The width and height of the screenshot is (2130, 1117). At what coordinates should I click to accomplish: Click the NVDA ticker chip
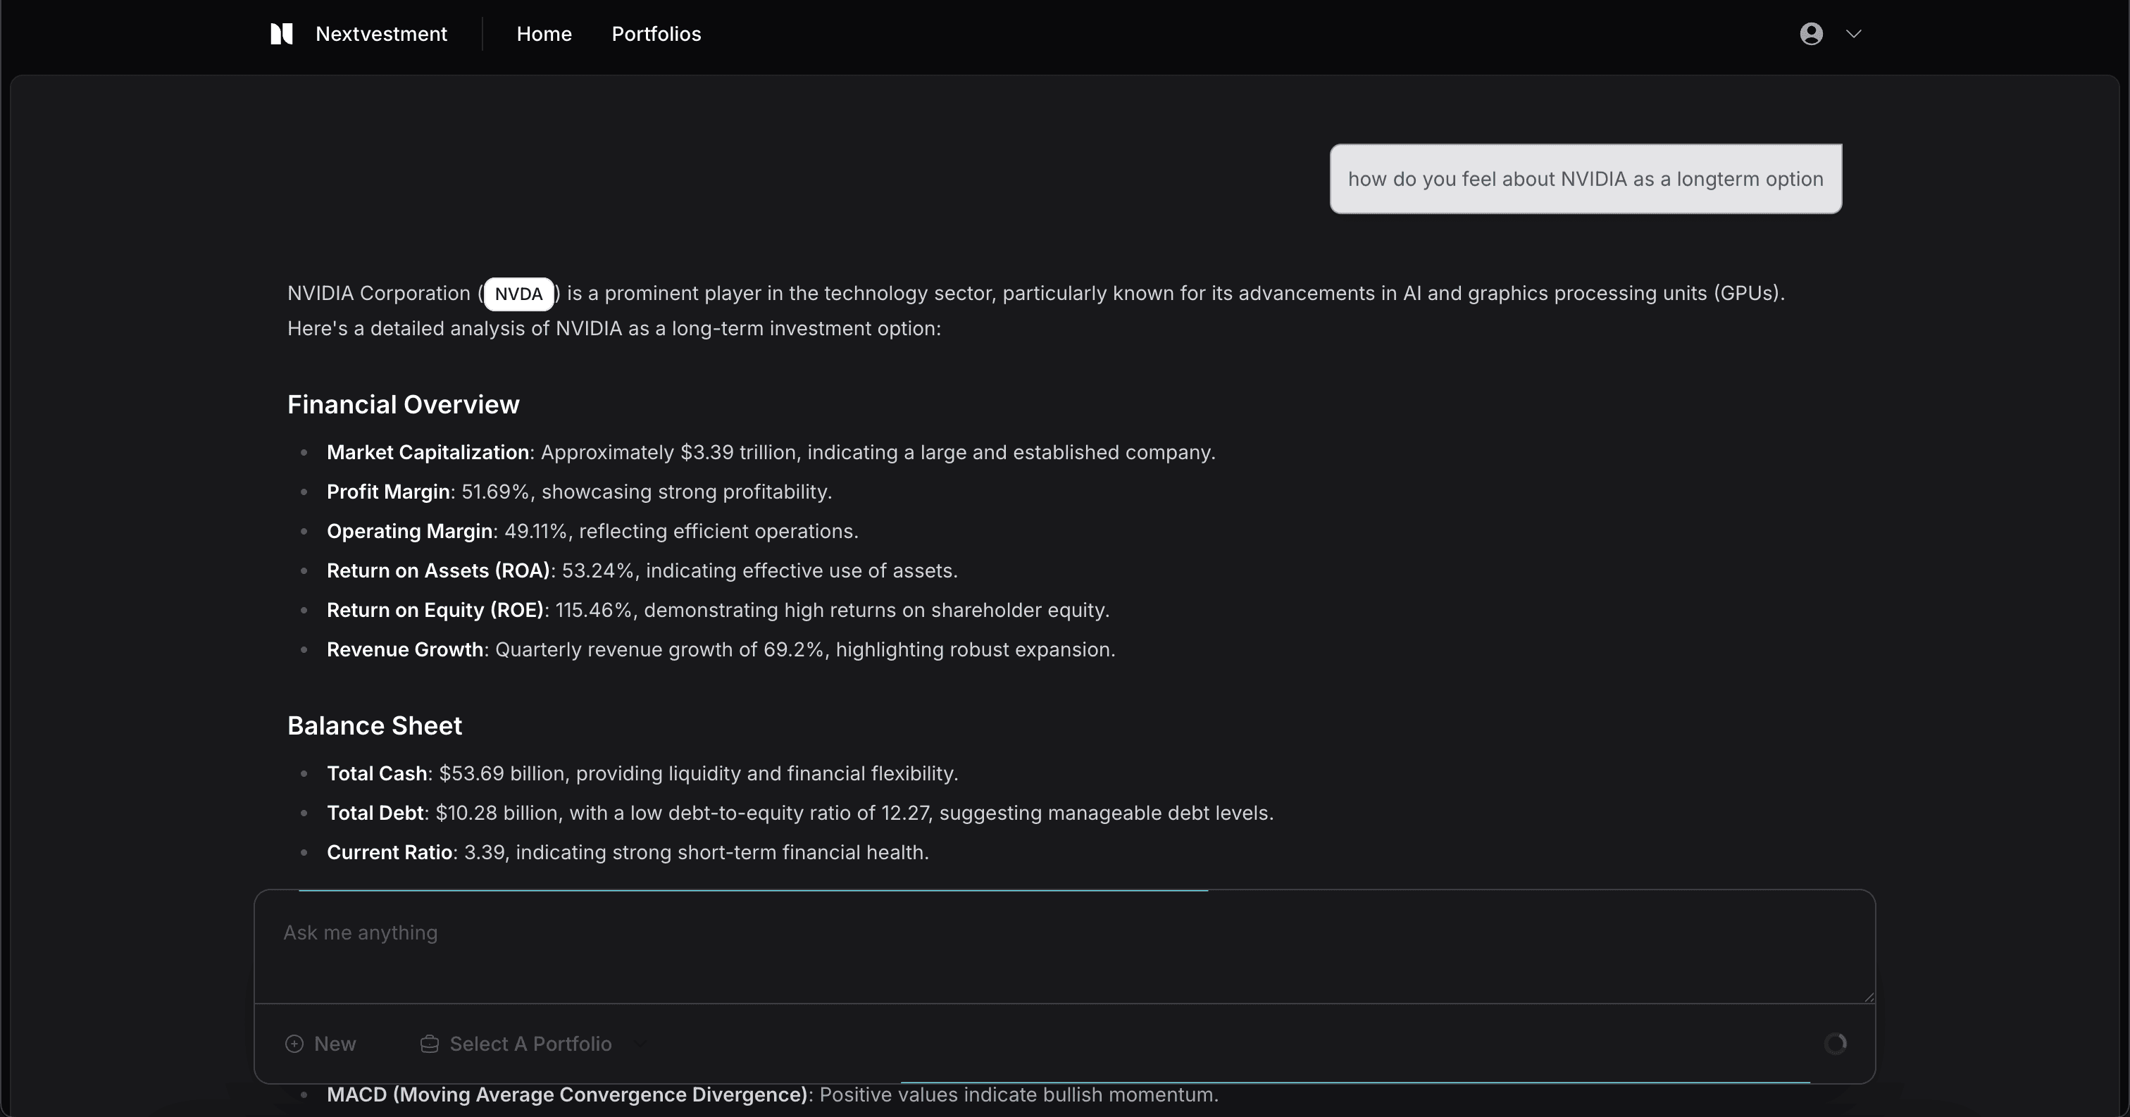[518, 294]
